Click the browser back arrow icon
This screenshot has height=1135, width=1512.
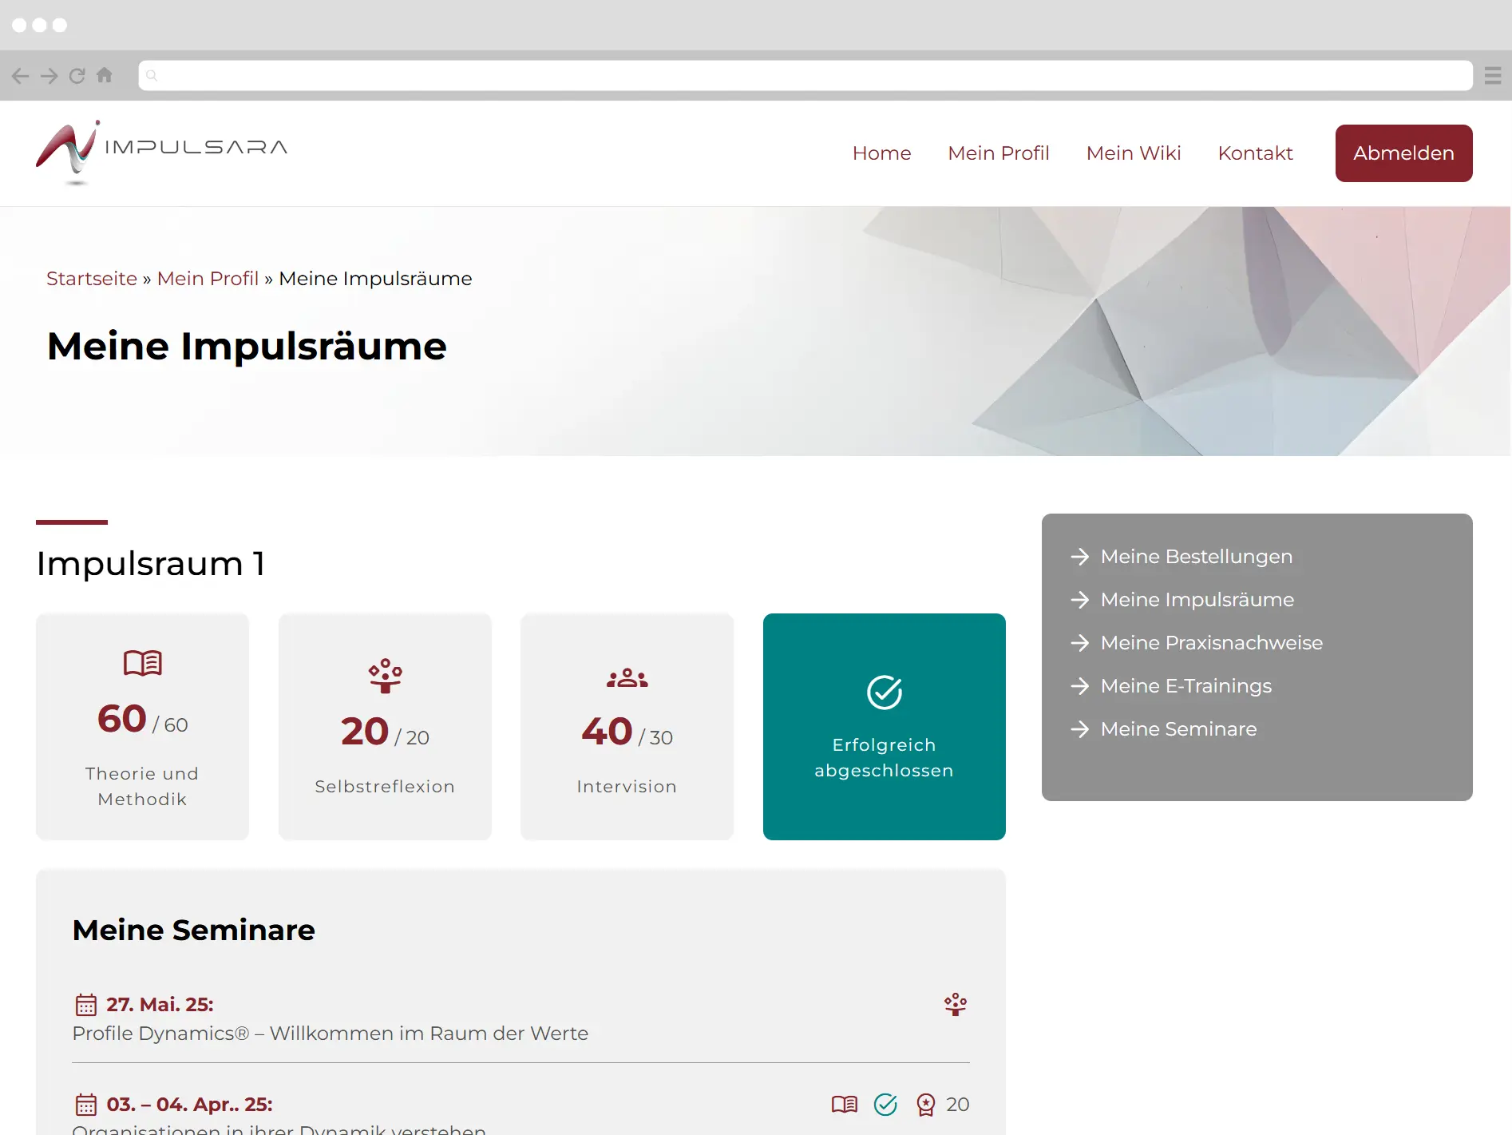click(21, 76)
